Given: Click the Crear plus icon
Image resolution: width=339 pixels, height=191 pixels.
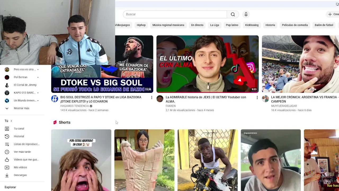Looking at the screenshot, I should pyautogui.click(x=330, y=14).
